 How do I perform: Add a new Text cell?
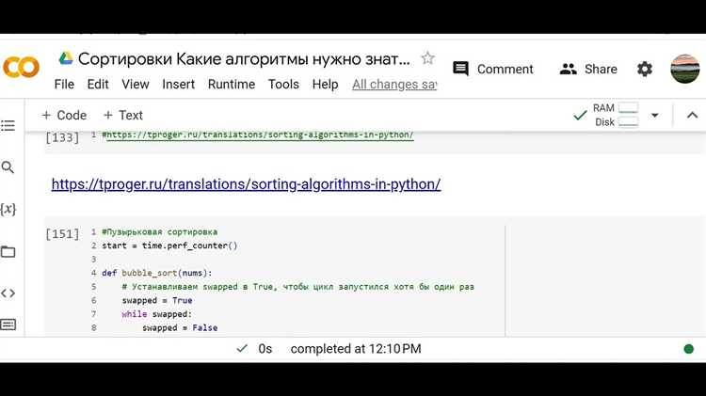pos(123,115)
